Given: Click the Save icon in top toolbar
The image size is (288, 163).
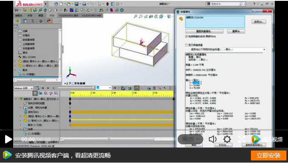Looking at the screenshot, I should (77, 4).
